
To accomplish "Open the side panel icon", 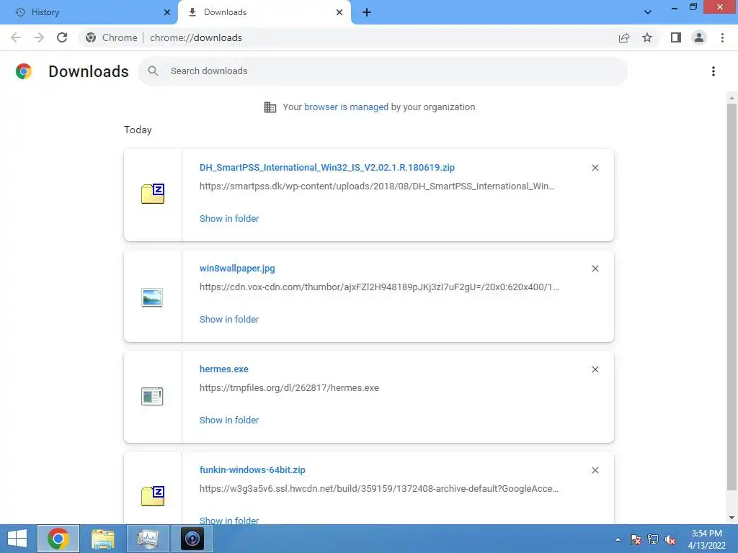I will coord(676,37).
